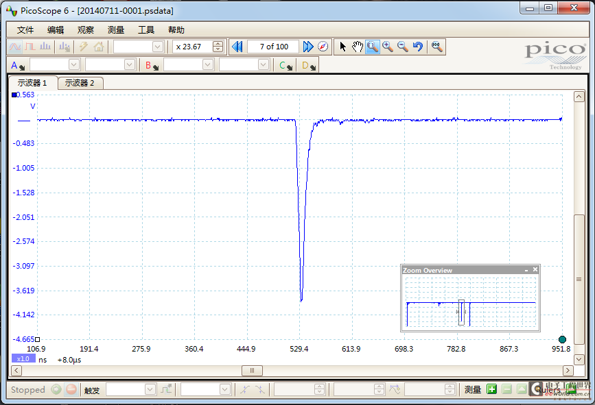Click the 测量 label in status bar

pos(473,389)
